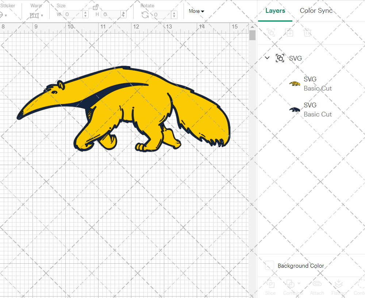
Task: Switch to the Color Sync tab
Action: tap(316, 11)
